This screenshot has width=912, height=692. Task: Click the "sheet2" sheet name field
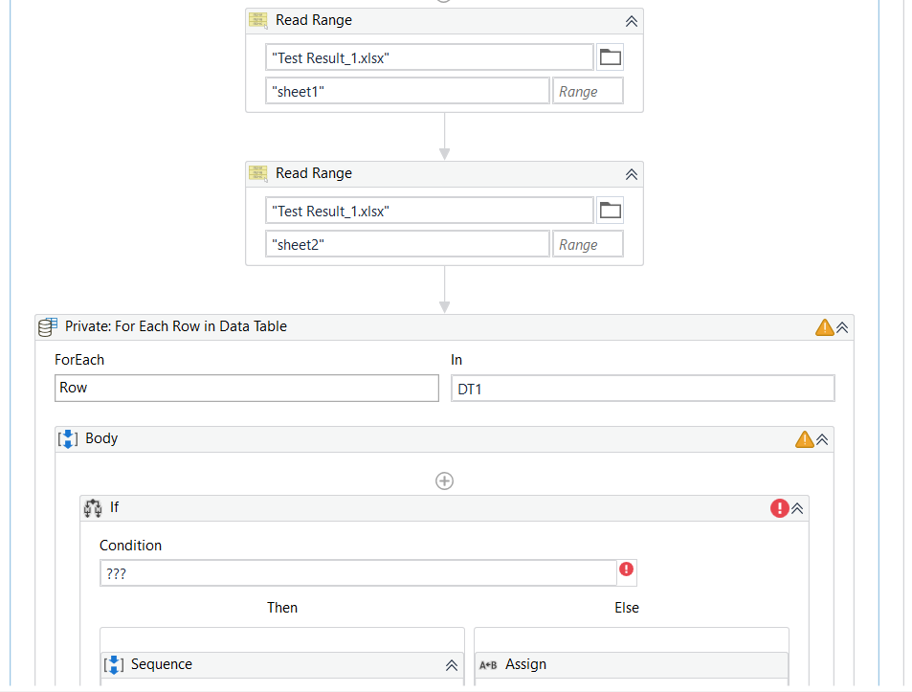(x=407, y=244)
